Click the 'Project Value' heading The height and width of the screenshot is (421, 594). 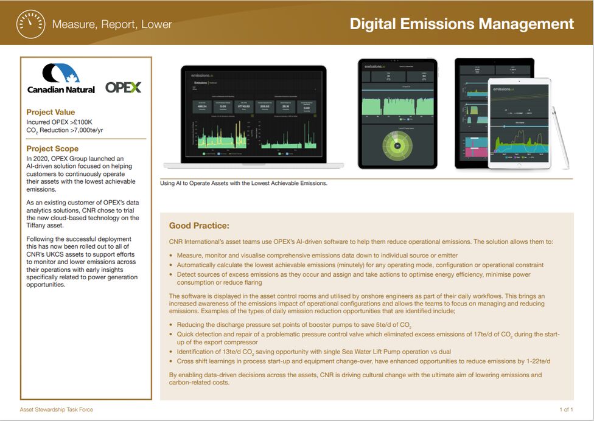coord(51,112)
